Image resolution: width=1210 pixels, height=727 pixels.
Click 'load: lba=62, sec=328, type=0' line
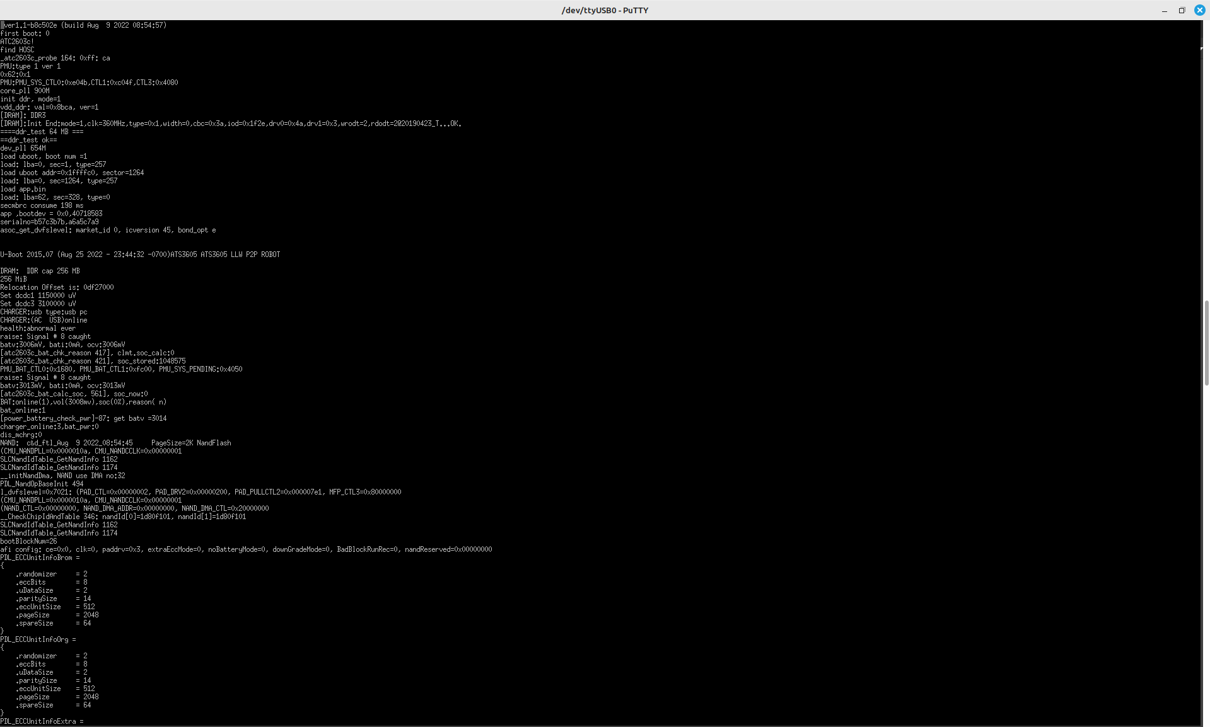[55, 197]
